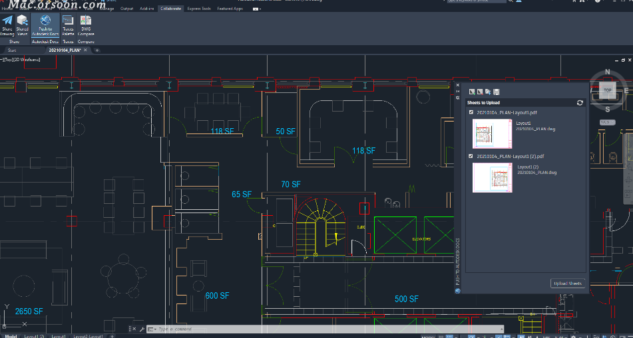Open the Docs palette properties gear
The image size is (633, 338).
pyautogui.click(x=458, y=98)
